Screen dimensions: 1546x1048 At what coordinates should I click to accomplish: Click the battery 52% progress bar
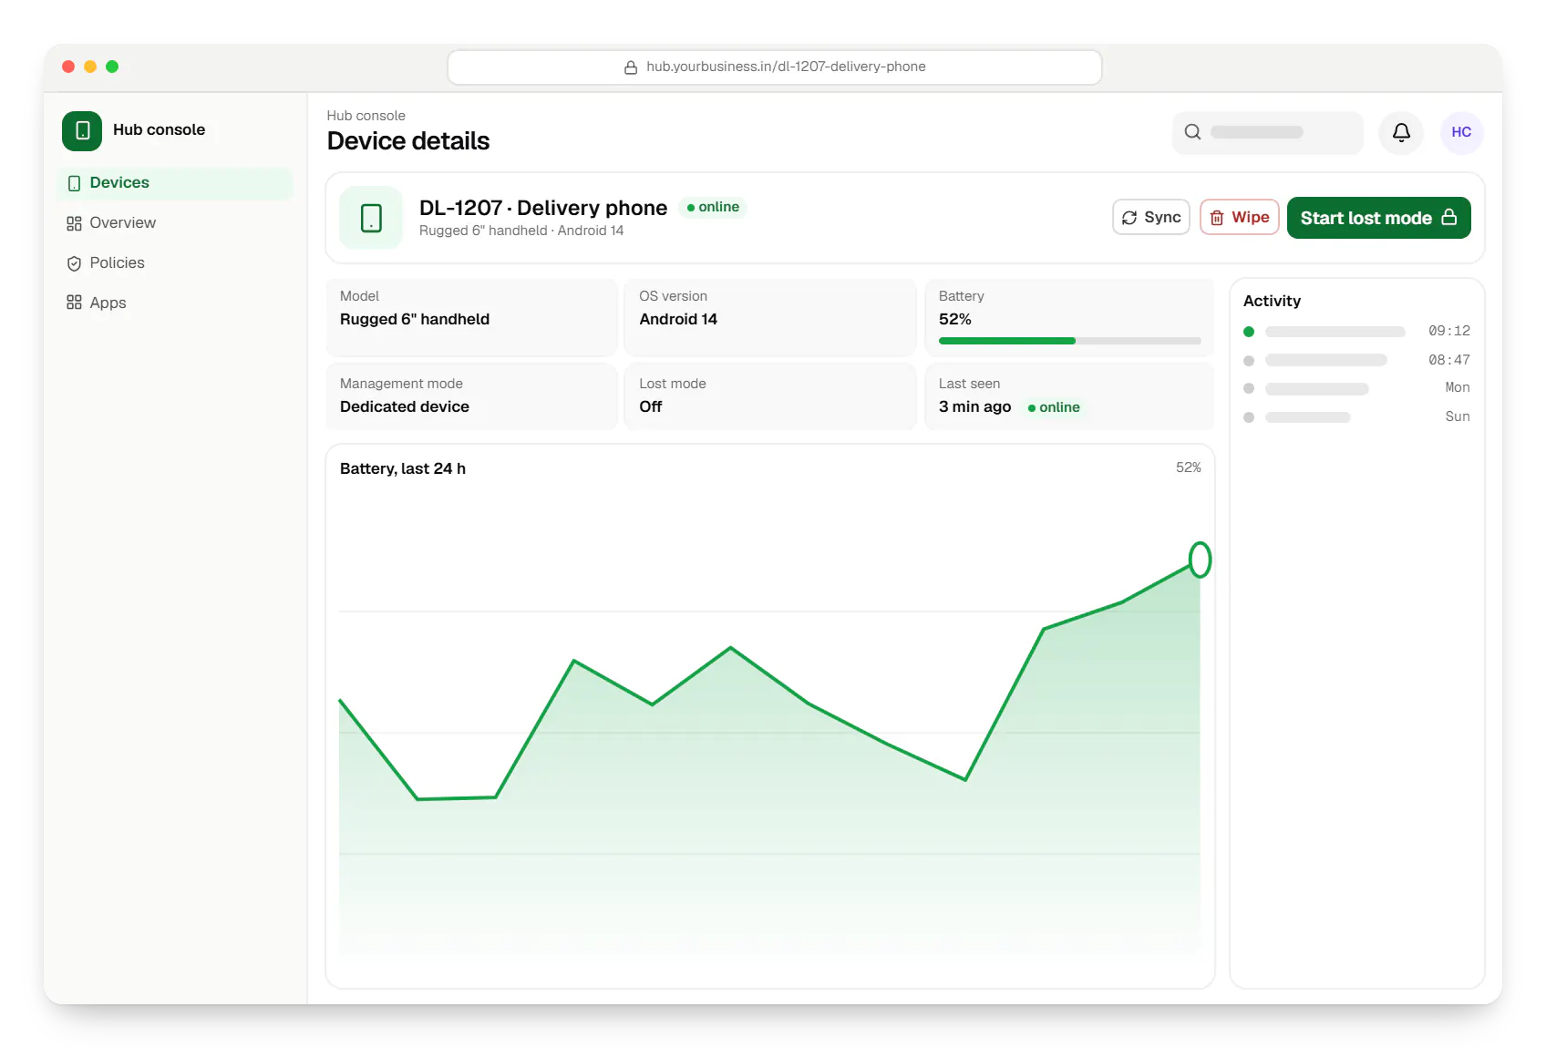pyautogui.click(x=1069, y=341)
